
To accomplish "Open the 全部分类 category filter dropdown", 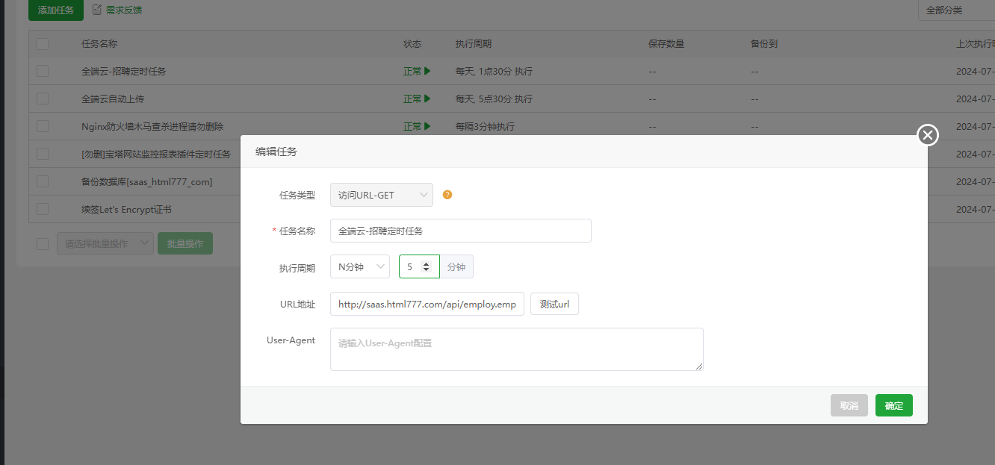I will [x=955, y=10].
